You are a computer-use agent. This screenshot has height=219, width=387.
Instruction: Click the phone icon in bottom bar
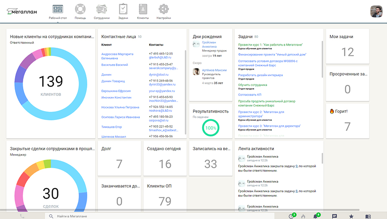coord(22,216)
